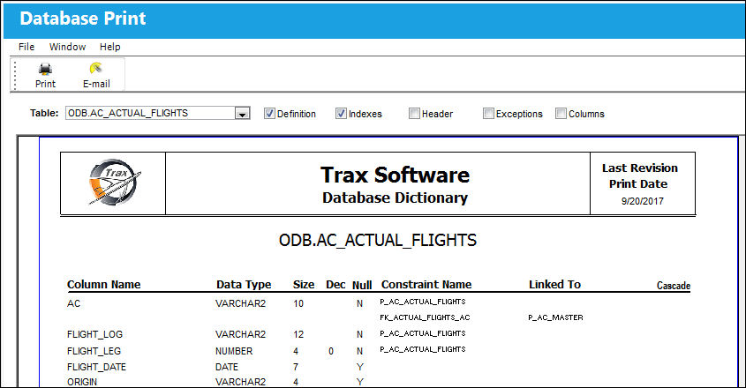Click the Constraint Name header

tap(426, 284)
